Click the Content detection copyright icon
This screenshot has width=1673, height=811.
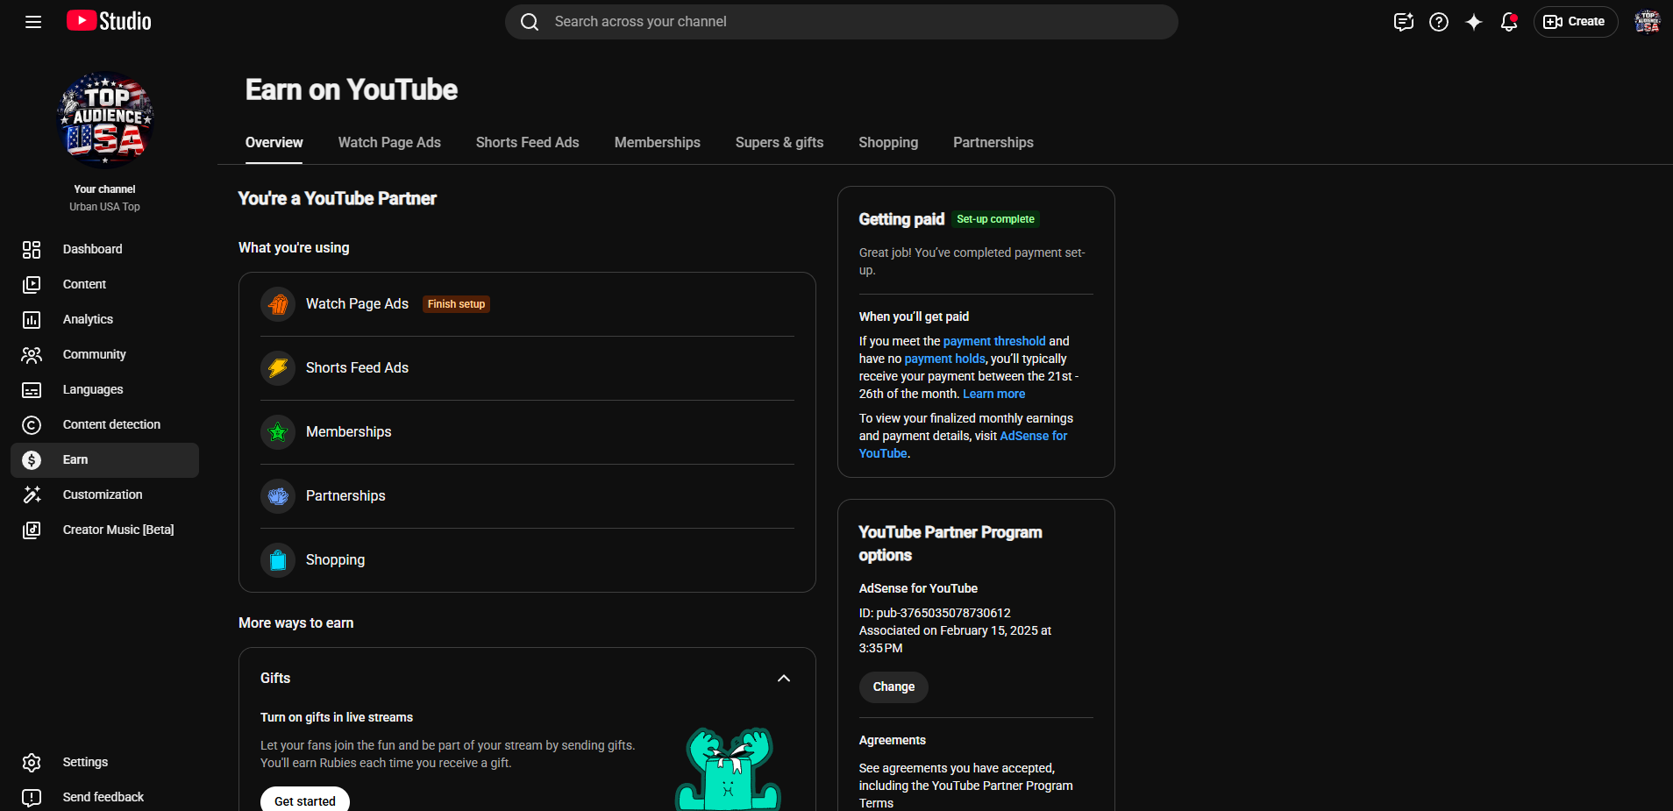32,425
